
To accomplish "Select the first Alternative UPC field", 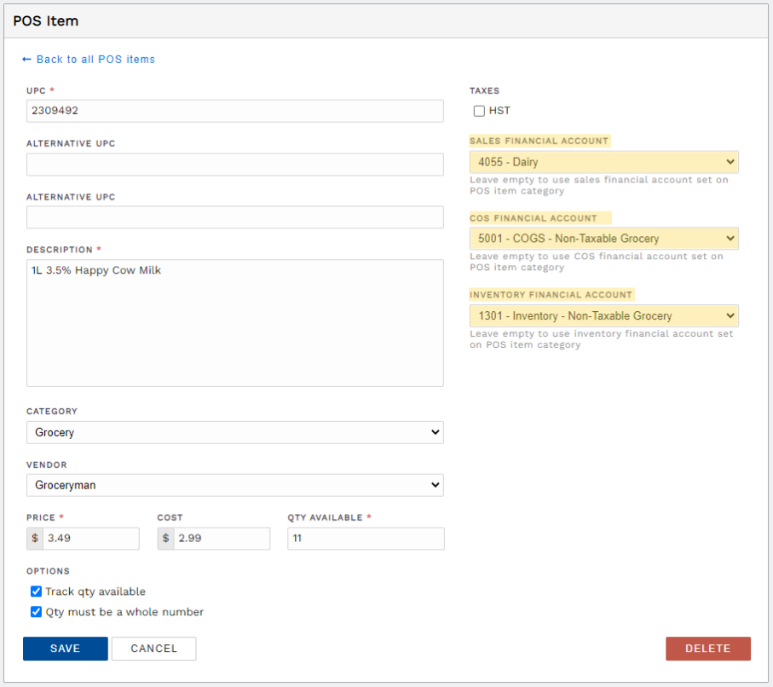I will pyautogui.click(x=234, y=164).
